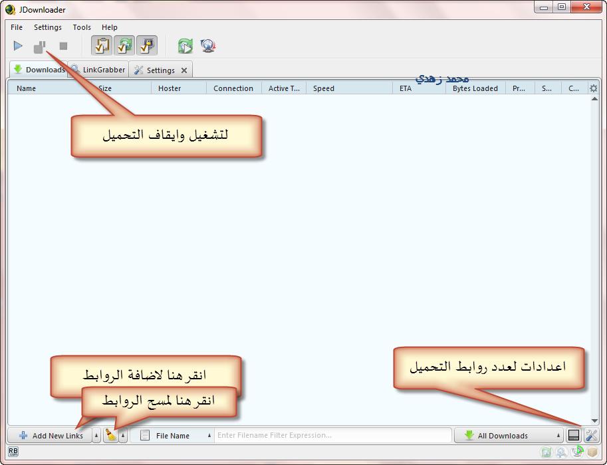
Task: Toggle the premium lock-monitor toolbar button
Action: pos(147,46)
